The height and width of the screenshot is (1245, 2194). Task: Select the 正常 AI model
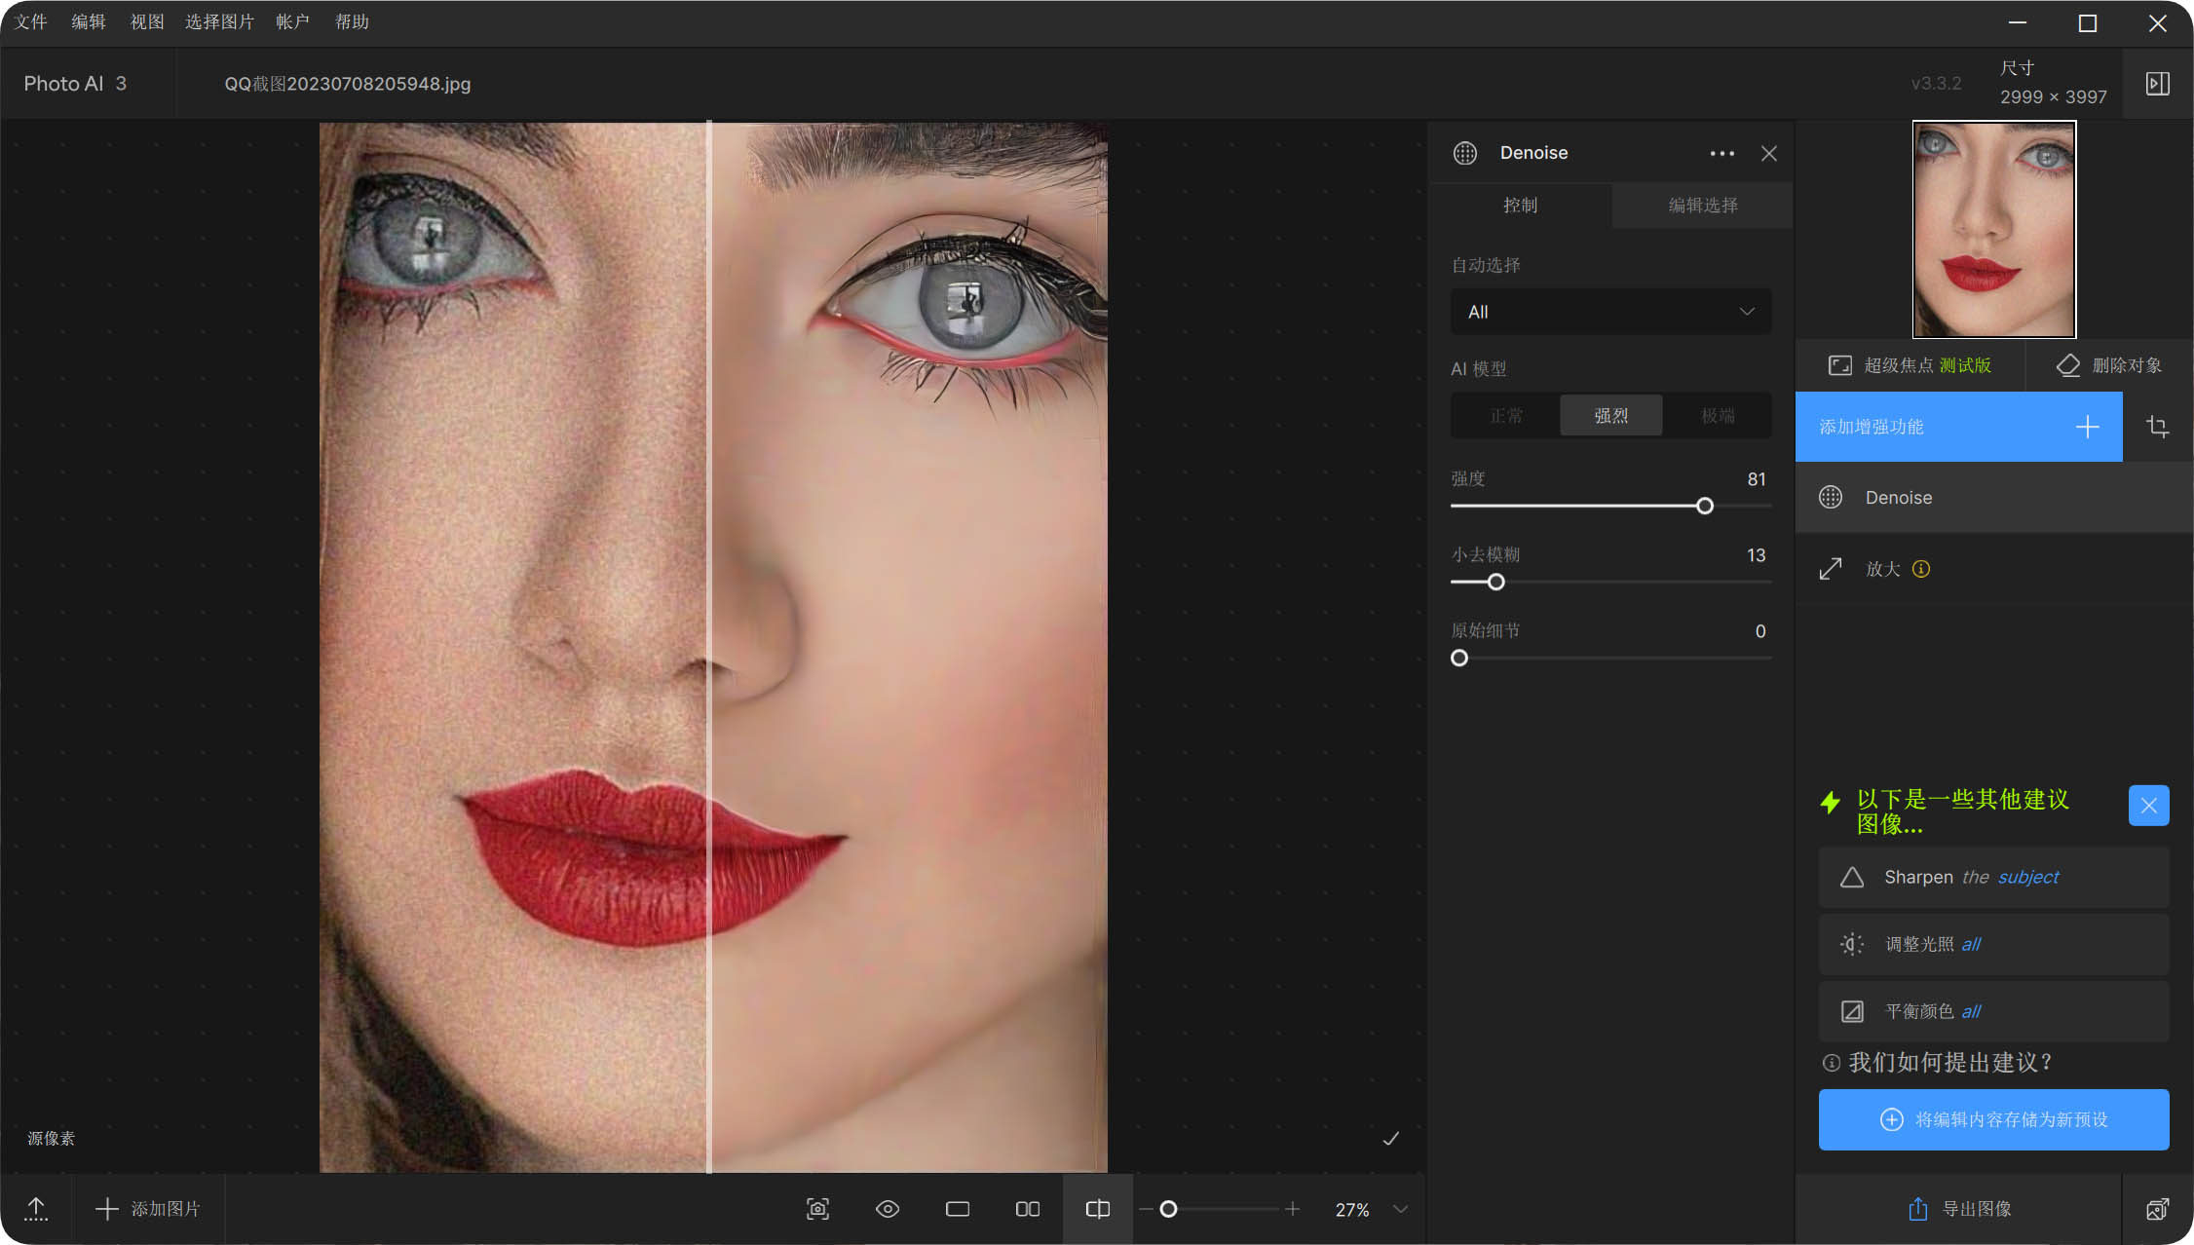point(1505,416)
